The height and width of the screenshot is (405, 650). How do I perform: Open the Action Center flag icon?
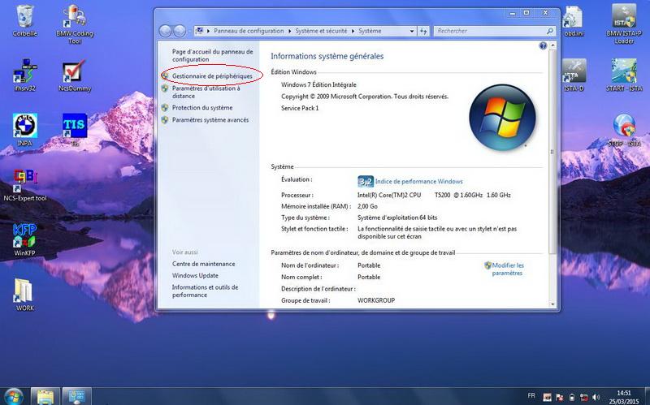click(560, 397)
